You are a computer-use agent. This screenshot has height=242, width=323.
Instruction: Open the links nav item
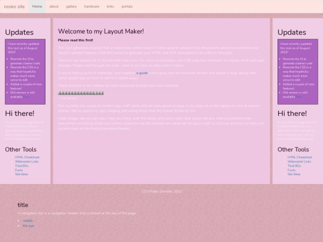(x=110, y=7)
